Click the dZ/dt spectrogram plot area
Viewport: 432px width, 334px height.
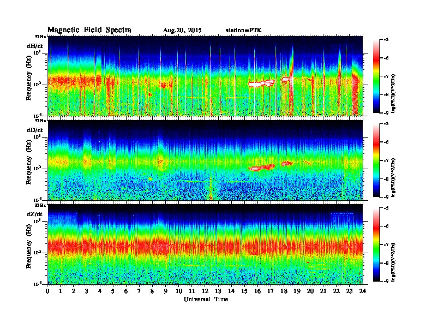[206, 244]
